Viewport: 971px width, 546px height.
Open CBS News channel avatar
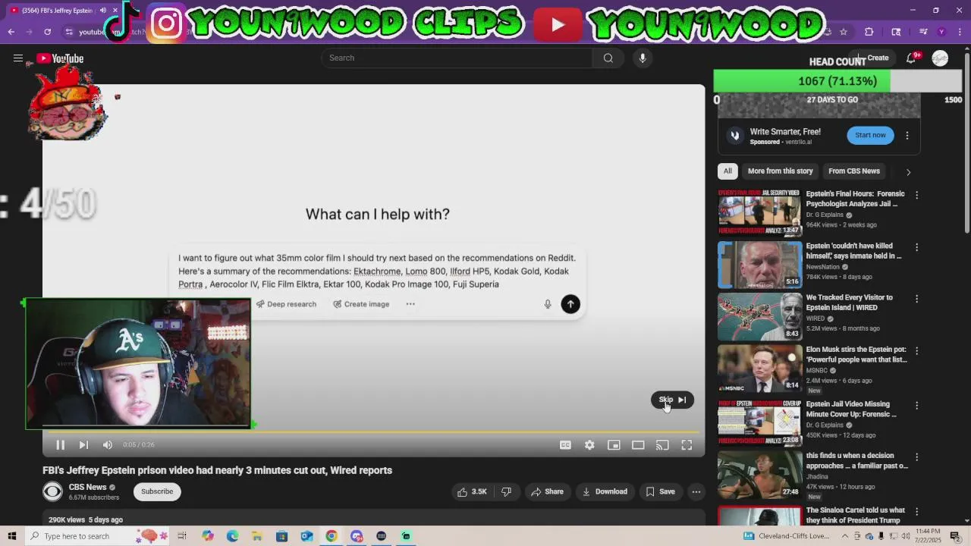(x=52, y=491)
